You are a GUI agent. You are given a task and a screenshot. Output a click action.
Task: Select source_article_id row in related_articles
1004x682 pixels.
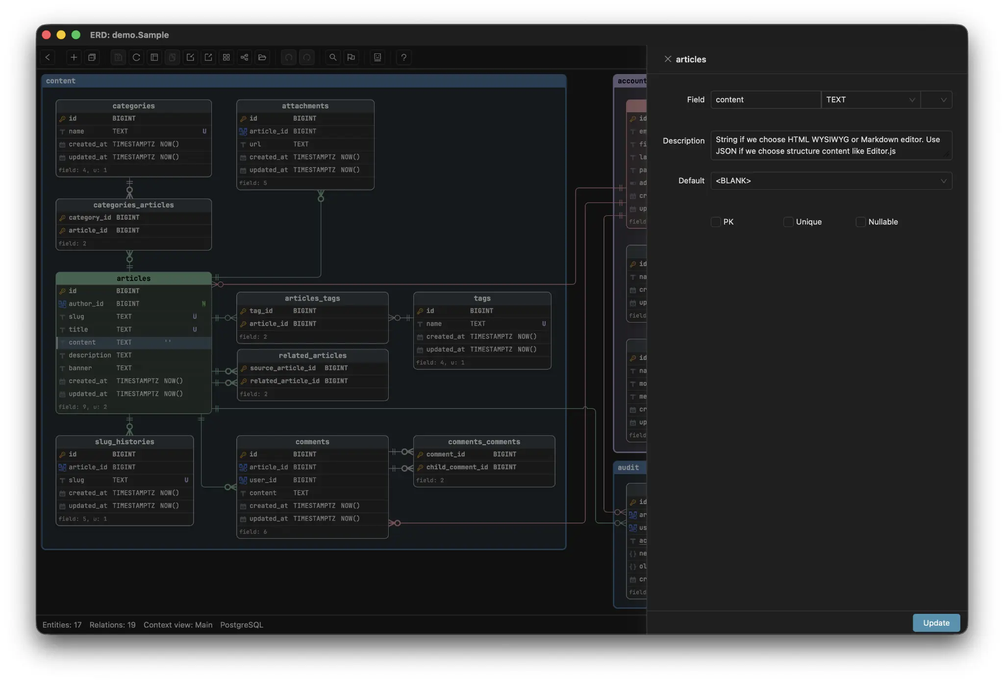313,368
